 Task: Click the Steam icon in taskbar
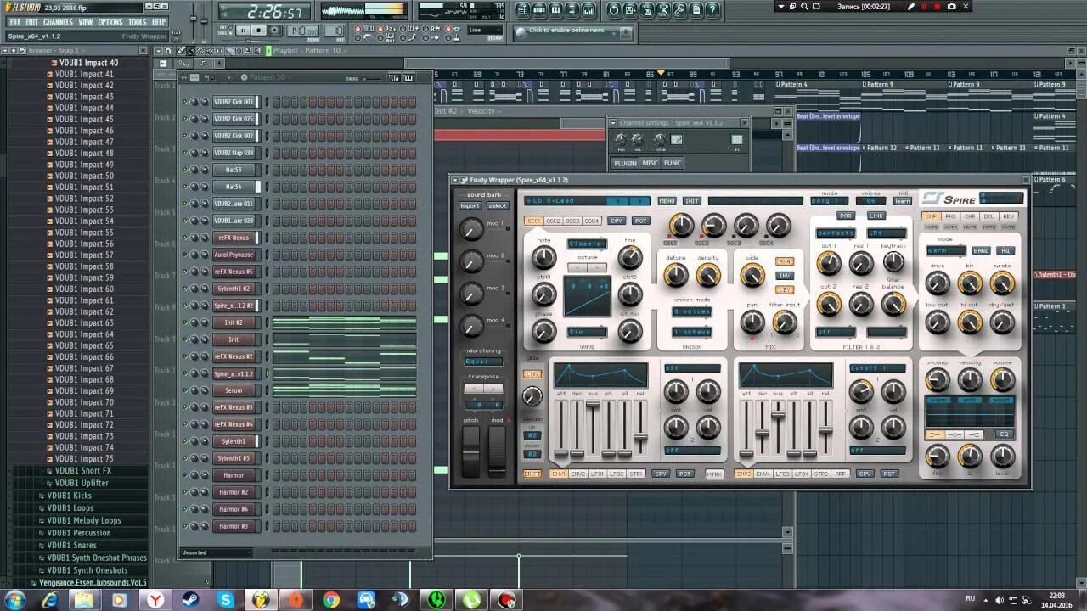click(190, 600)
